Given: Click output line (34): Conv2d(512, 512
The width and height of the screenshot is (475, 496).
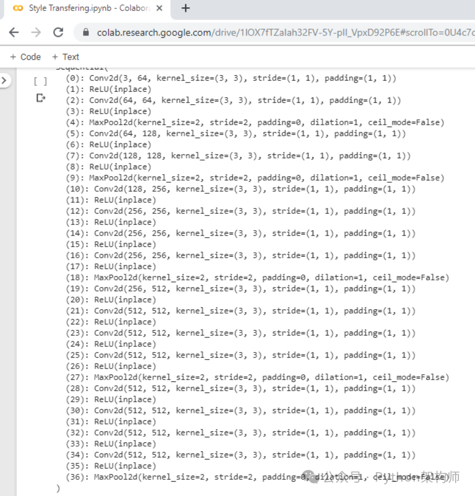Looking at the screenshot, I should 241,454.
